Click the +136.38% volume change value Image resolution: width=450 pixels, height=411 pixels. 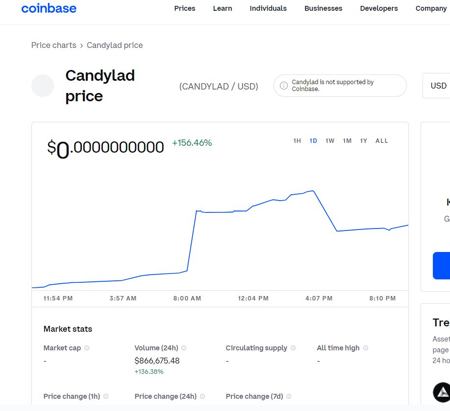coord(149,372)
